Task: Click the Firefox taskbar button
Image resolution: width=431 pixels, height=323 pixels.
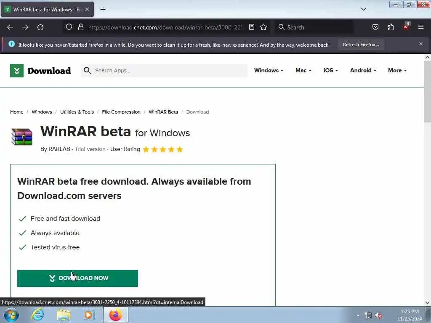Action: coord(116,315)
